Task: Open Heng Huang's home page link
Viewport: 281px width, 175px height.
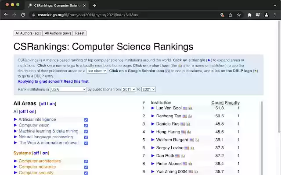Action: coord(168,132)
